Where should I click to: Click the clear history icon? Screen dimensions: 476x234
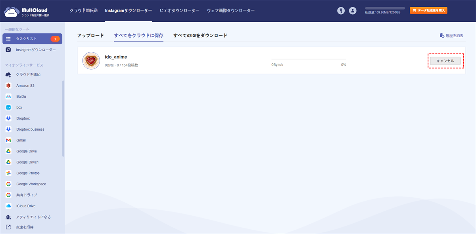[x=442, y=36]
